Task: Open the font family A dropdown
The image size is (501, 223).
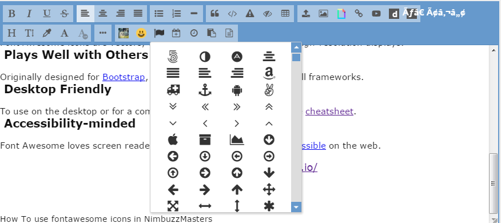Action: click(65, 33)
